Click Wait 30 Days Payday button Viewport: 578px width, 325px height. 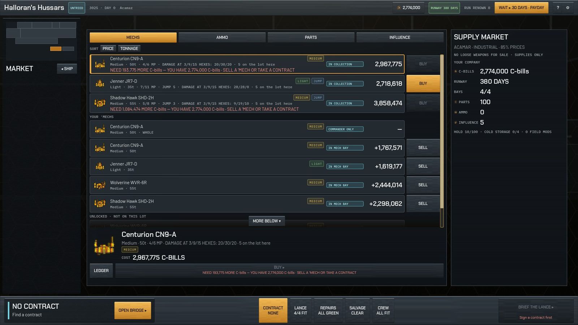pos(521,8)
